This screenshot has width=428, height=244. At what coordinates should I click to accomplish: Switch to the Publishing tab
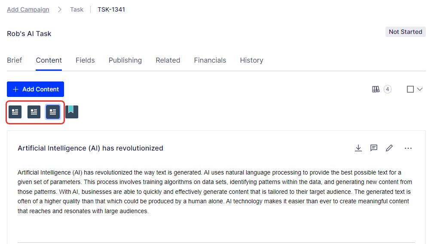coord(125,60)
